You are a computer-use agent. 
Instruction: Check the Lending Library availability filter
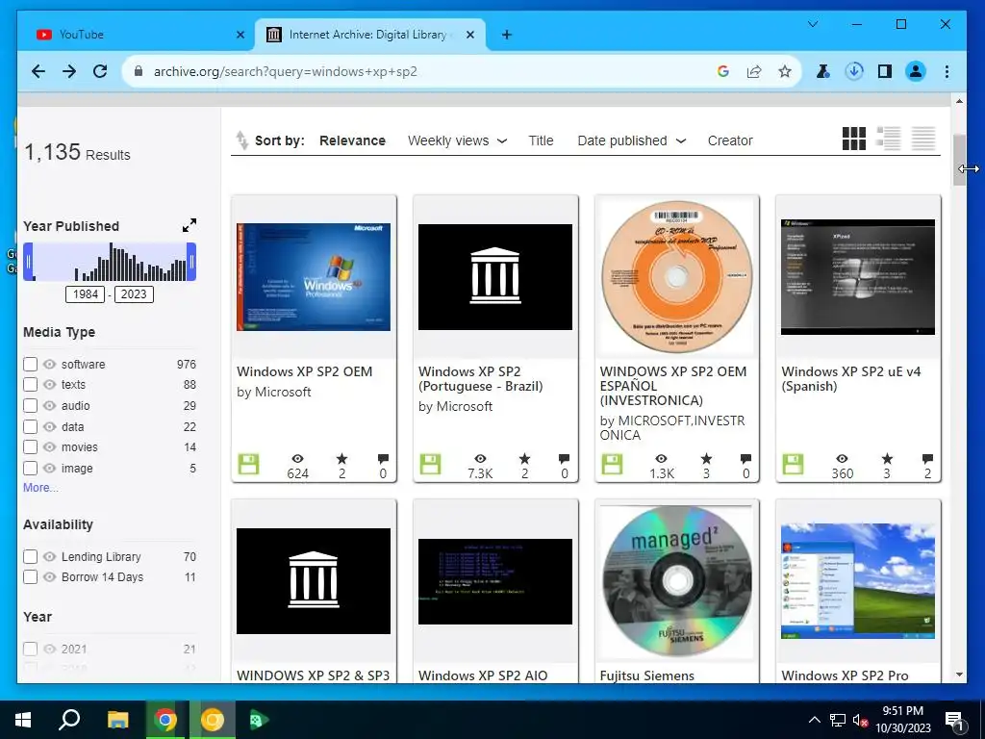(x=30, y=557)
